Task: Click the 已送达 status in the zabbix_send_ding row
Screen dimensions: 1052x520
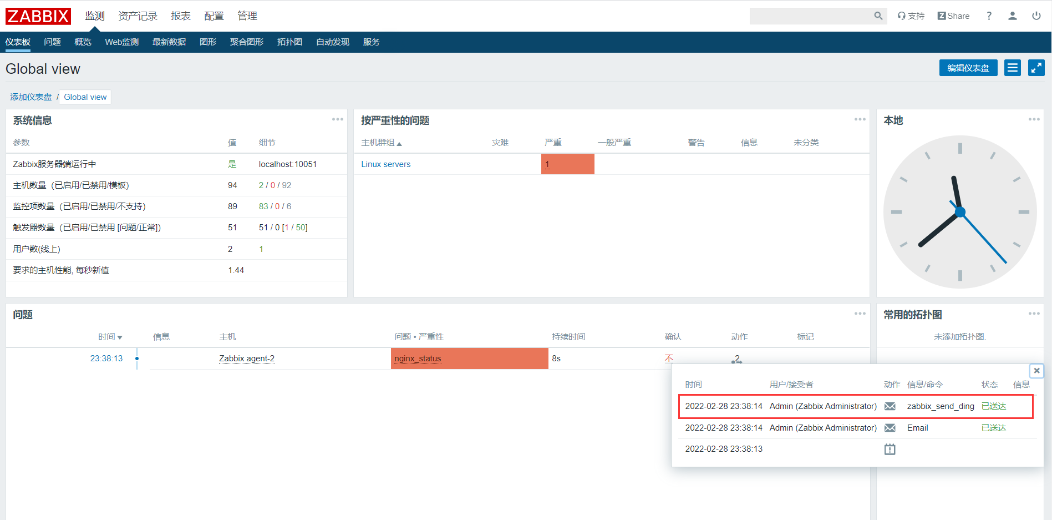Action: click(994, 406)
